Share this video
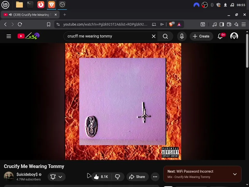 pyautogui.click(x=137, y=177)
